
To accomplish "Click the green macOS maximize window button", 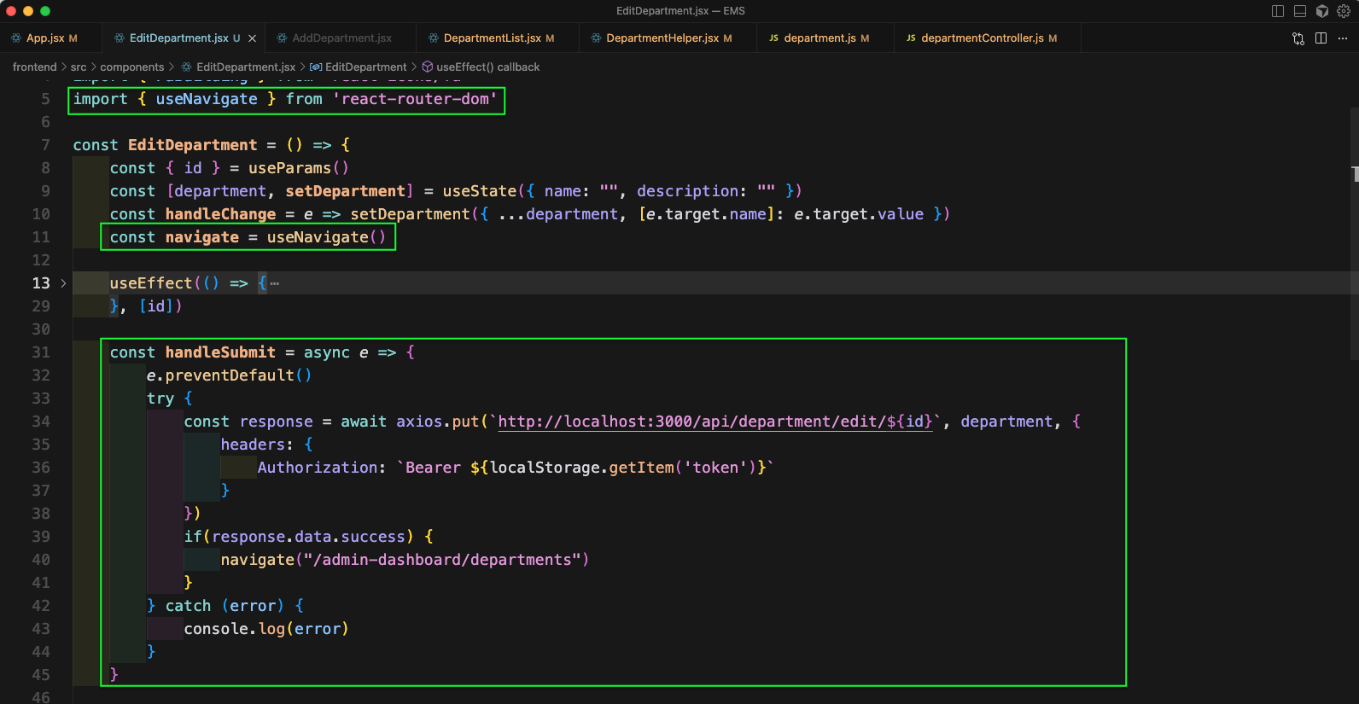I will point(45,11).
